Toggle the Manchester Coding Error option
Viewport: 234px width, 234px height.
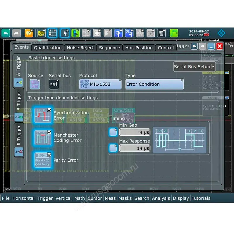click(x=43, y=137)
